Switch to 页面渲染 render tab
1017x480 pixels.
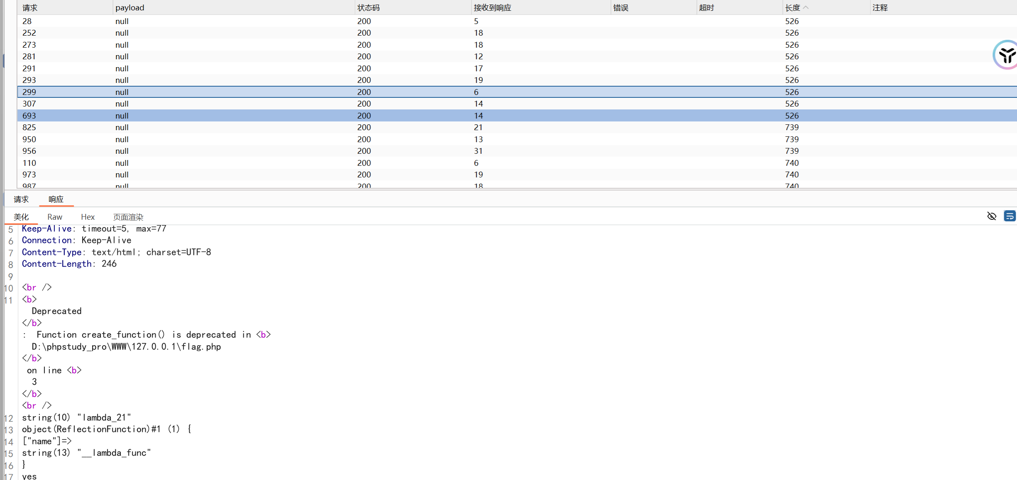point(128,217)
